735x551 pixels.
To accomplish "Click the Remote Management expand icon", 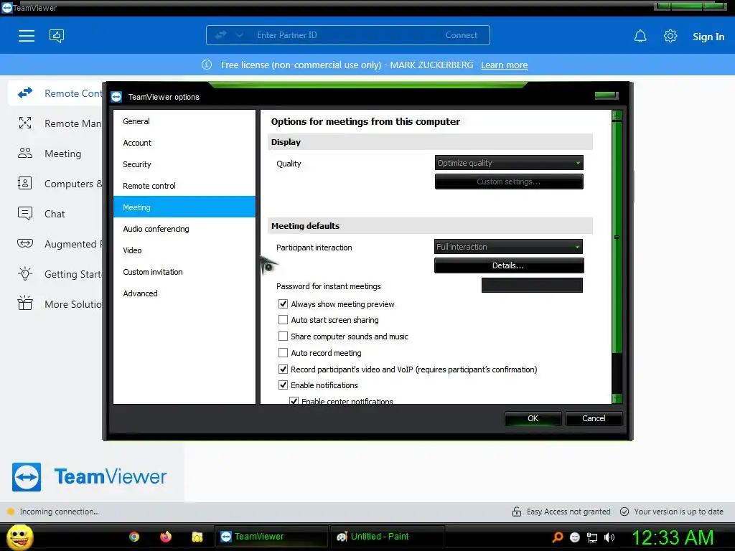I will click(25, 123).
